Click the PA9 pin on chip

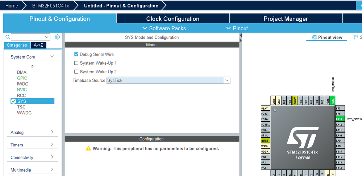click(340, 141)
